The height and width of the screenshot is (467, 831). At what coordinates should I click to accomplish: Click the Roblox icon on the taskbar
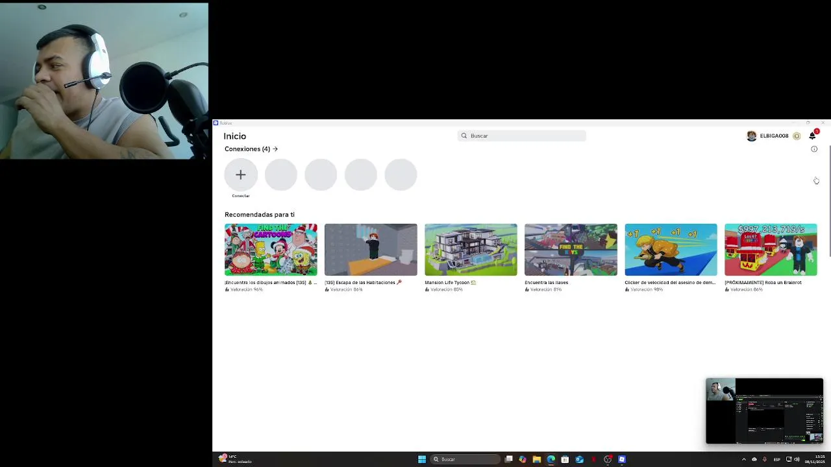tap(622, 459)
